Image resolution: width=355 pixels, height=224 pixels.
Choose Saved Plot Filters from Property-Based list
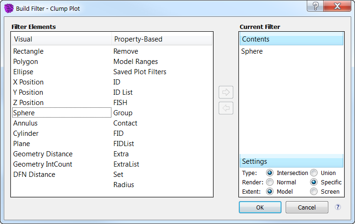[140, 72]
